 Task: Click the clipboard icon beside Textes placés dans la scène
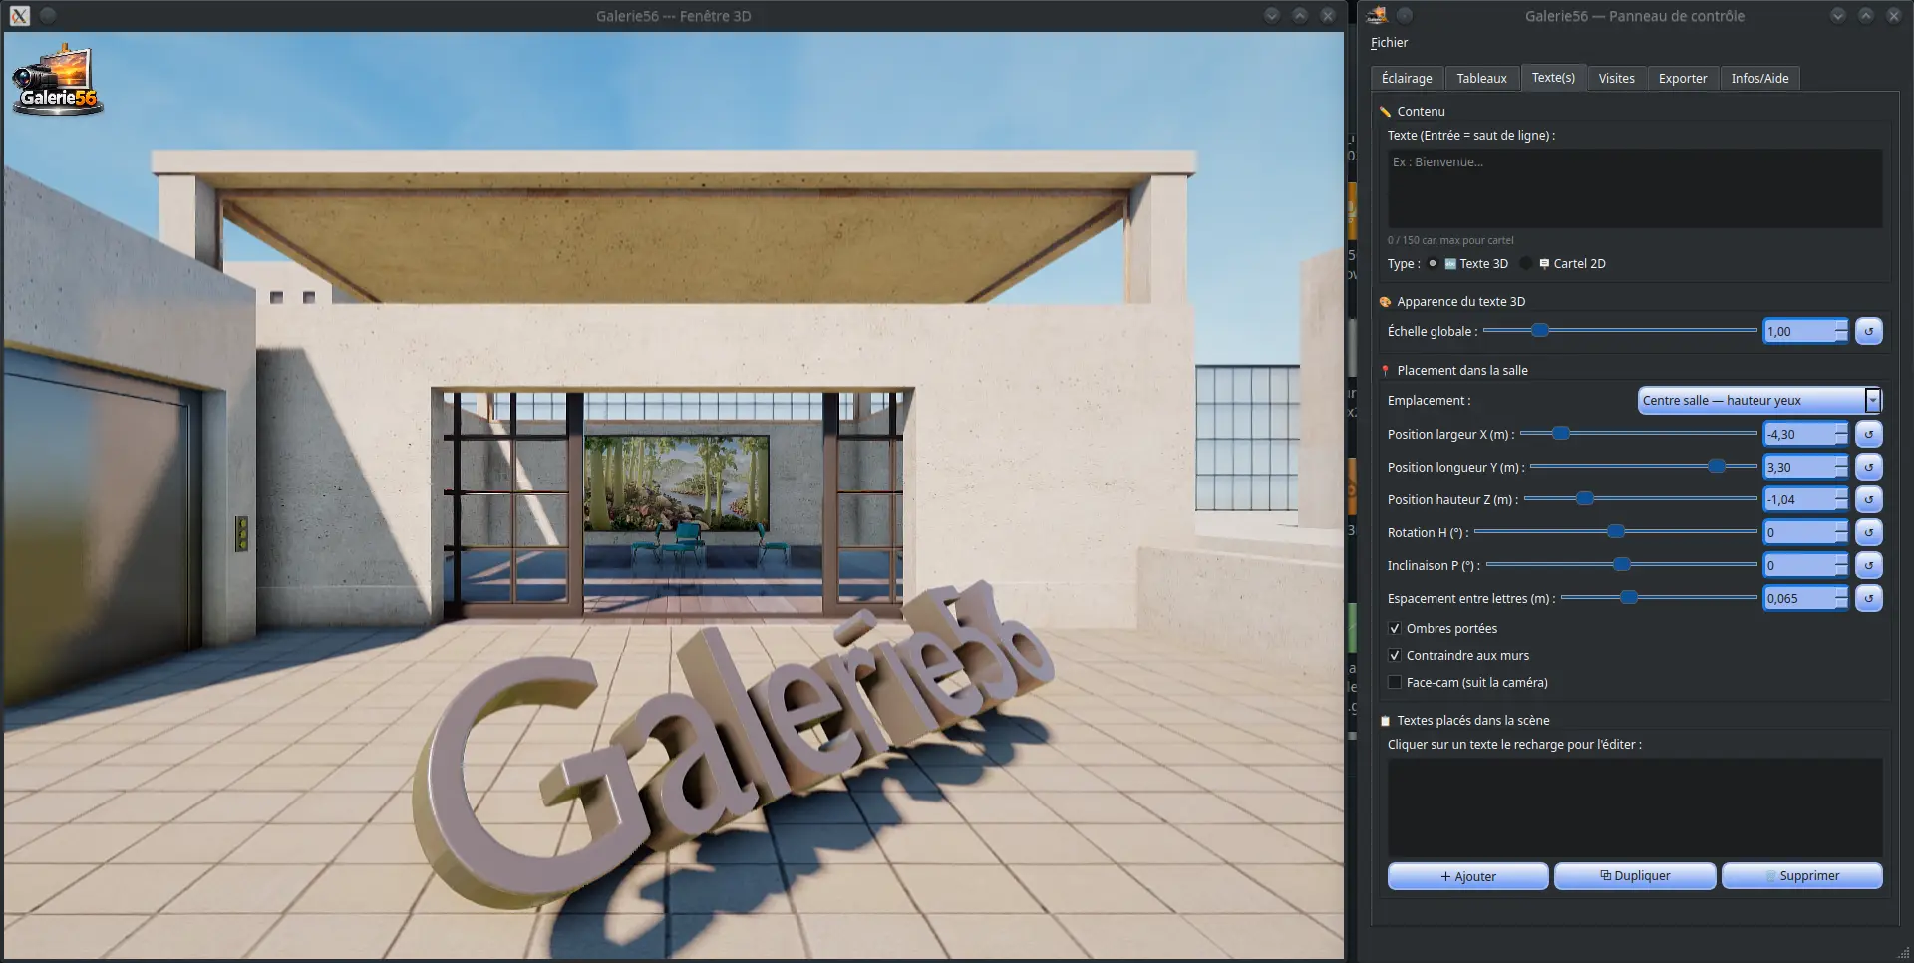(1385, 721)
